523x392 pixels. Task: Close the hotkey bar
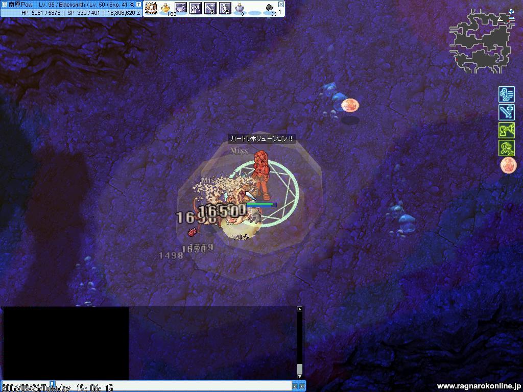[281, 4]
